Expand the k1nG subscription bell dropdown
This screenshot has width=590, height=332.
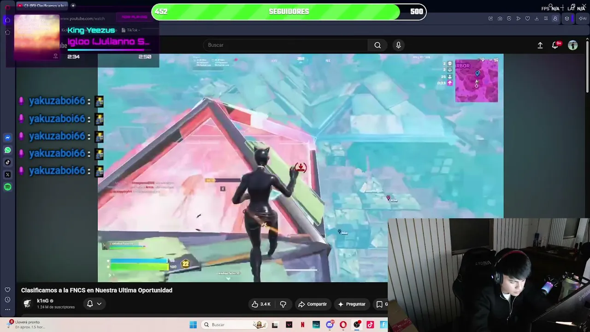tap(94, 304)
